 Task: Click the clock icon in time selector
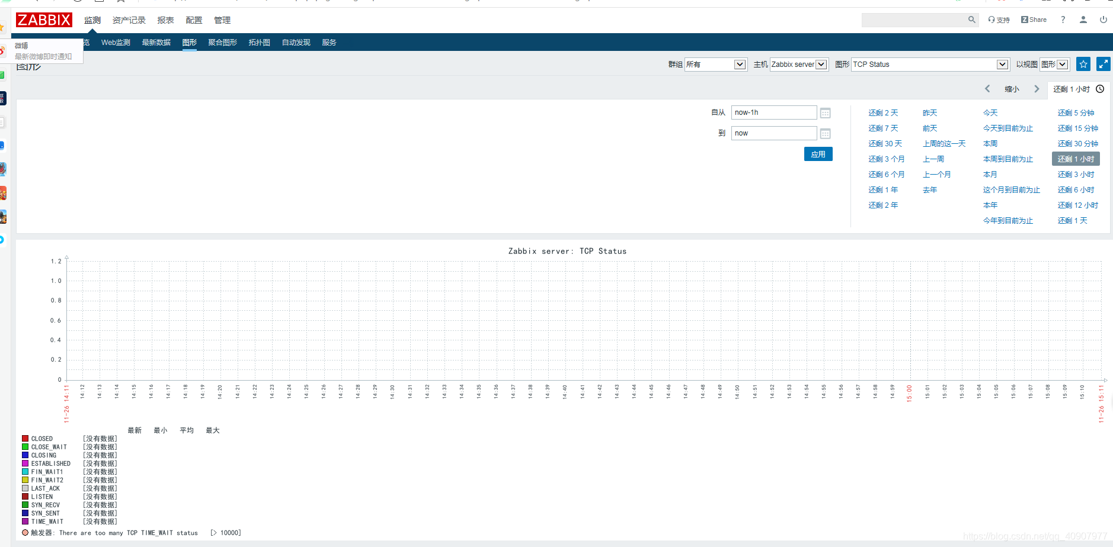coord(1100,89)
